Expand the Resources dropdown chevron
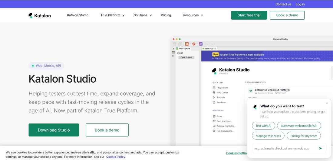Screen dimensions: 333x161 [202, 15]
